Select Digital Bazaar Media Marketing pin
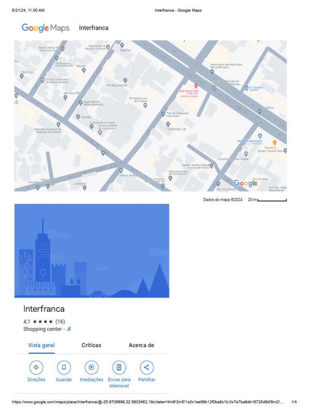Image resolution: width=309 pixels, height=412 pixels. click(80, 103)
